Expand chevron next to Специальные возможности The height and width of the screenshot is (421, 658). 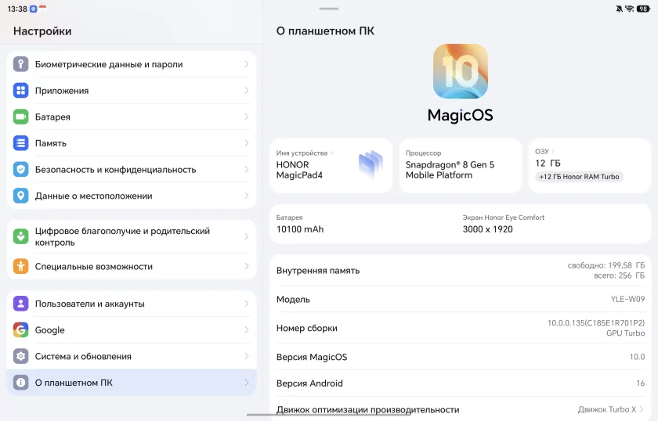246,266
